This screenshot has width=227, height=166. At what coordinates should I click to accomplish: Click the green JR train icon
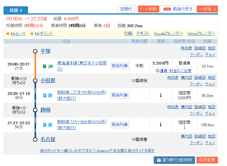click(x=45, y=66)
